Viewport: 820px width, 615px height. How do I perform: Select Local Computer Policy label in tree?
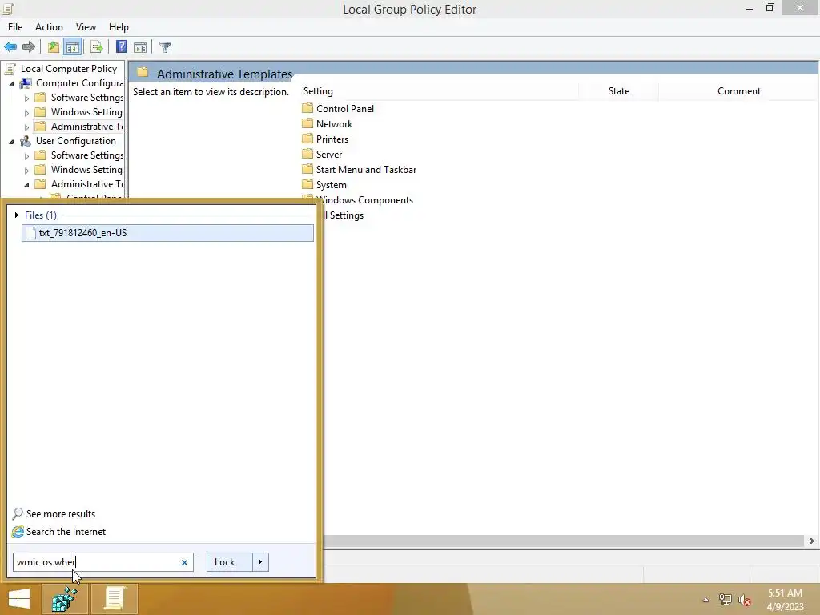(x=69, y=69)
